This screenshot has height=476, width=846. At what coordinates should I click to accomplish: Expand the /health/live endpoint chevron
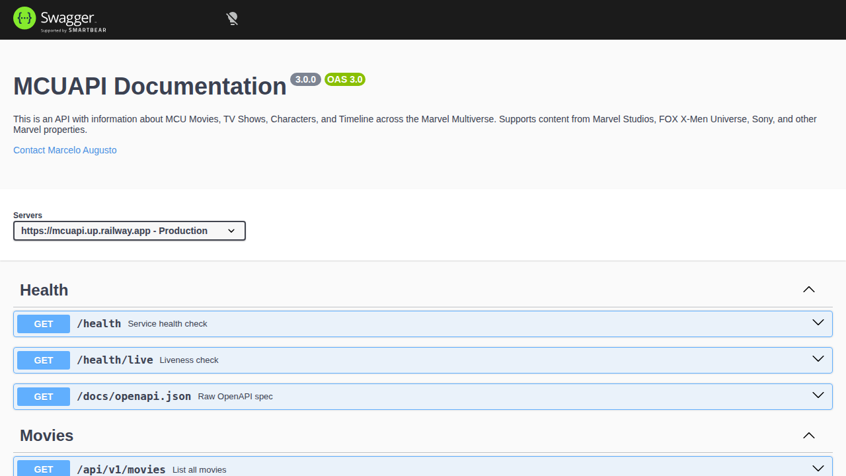[818, 359]
